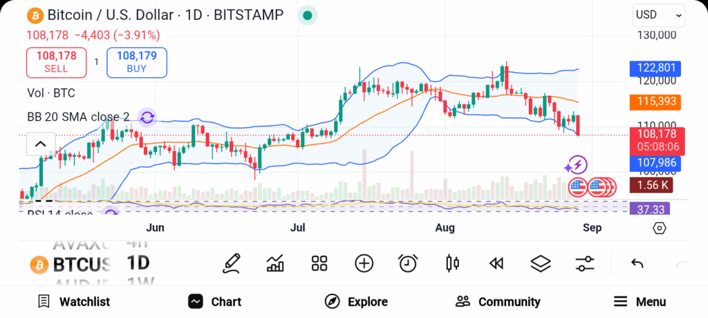Open the layout grid icon
The height and width of the screenshot is (318, 708).
(x=319, y=263)
